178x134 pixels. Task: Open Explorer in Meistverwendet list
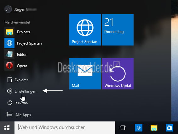[24, 32]
